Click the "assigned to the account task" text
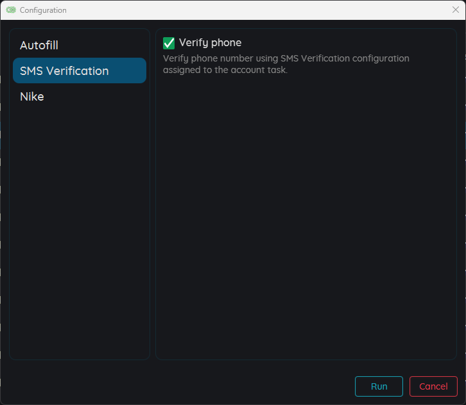 [225, 70]
